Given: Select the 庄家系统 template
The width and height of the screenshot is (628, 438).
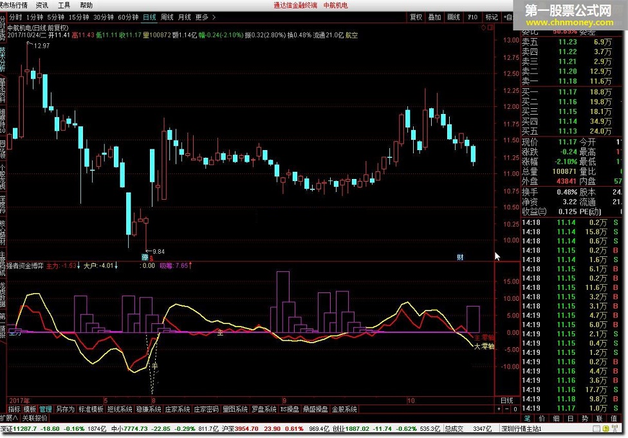Looking at the screenshot, I should click(178, 410).
